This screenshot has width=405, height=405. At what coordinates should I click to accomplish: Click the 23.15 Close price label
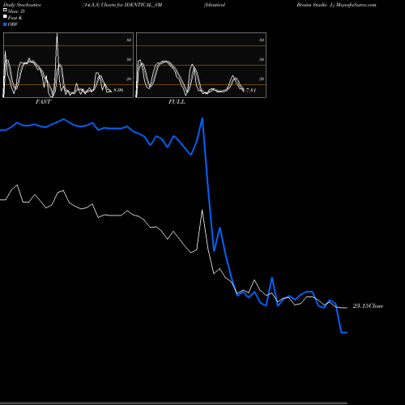[368, 306]
